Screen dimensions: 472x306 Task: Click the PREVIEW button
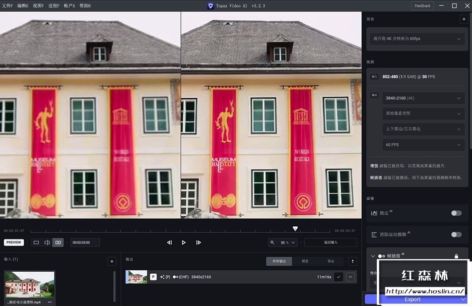(x=14, y=242)
